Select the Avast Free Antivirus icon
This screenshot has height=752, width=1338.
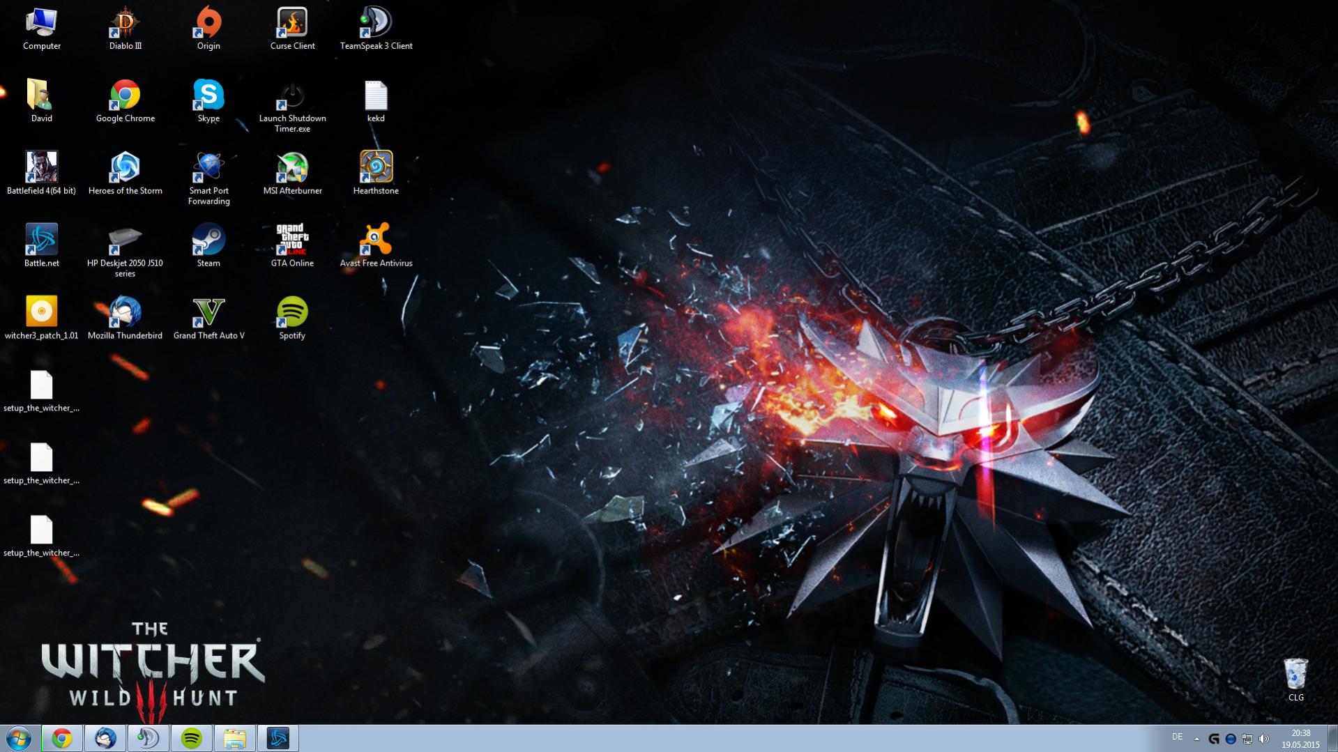[x=376, y=240]
